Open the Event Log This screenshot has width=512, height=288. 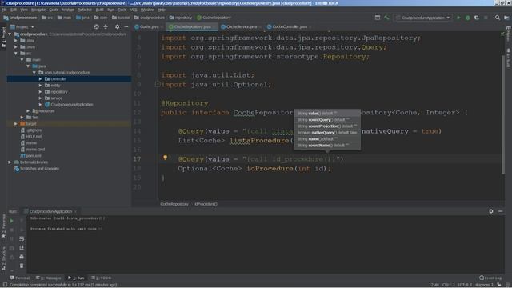point(490,278)
